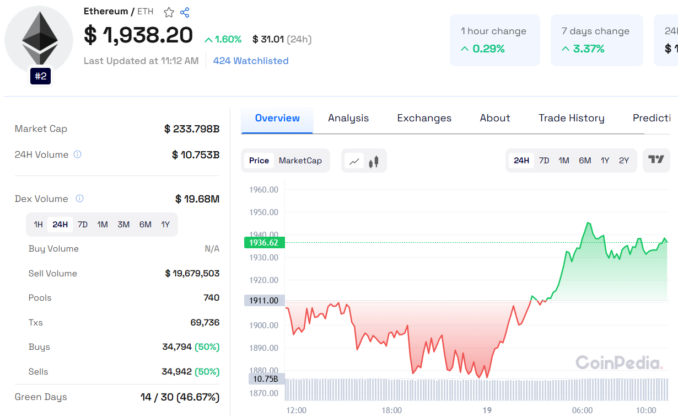The image size is (678, 416).
Task: Click the Buy Volume N/A value
Action: [x=212, y=249]
